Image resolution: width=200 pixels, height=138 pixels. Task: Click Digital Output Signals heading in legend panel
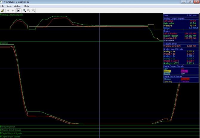[173, 66]
